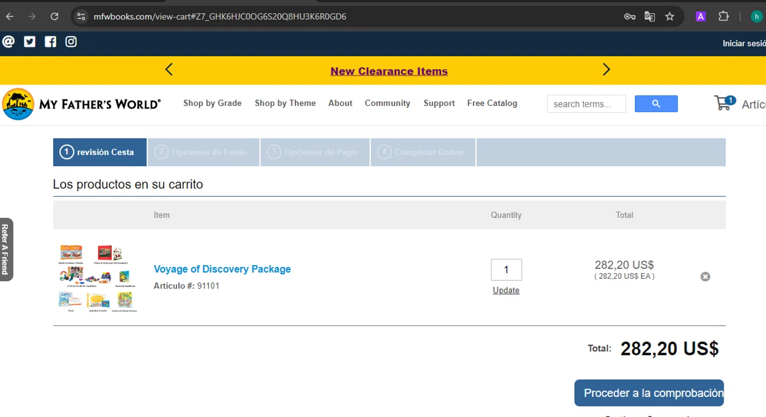Open the Instagram social icon

pyautogui.click(x=71, y=41)
